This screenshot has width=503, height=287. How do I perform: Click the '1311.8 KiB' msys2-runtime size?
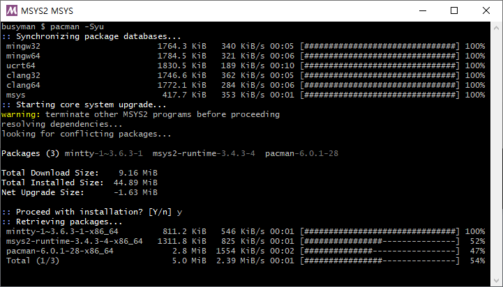[181, 241]
